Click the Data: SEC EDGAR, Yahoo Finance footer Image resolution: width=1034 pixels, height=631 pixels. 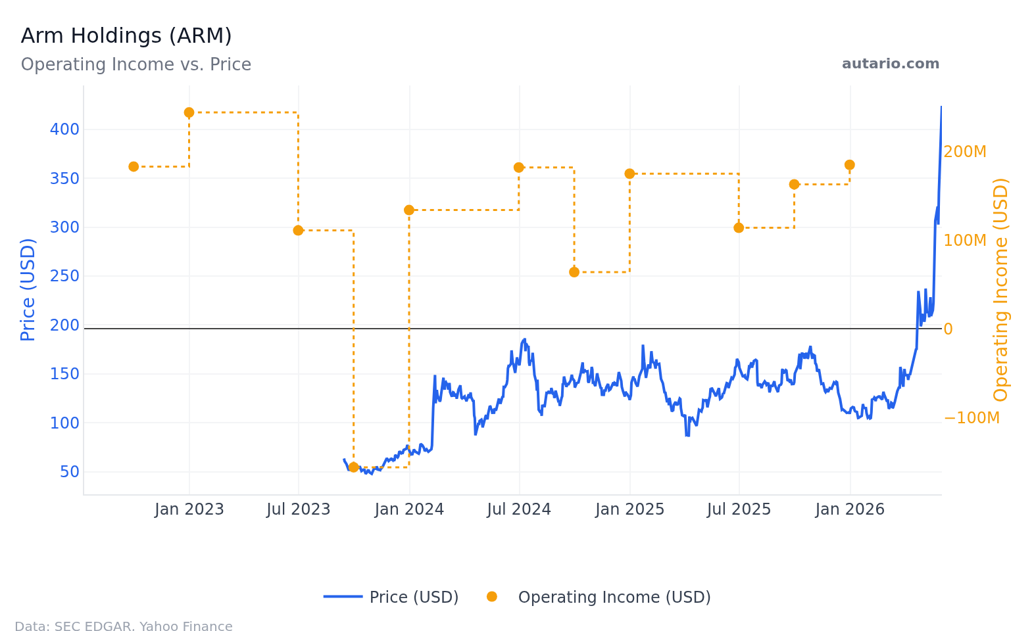[x=124, y=626]
